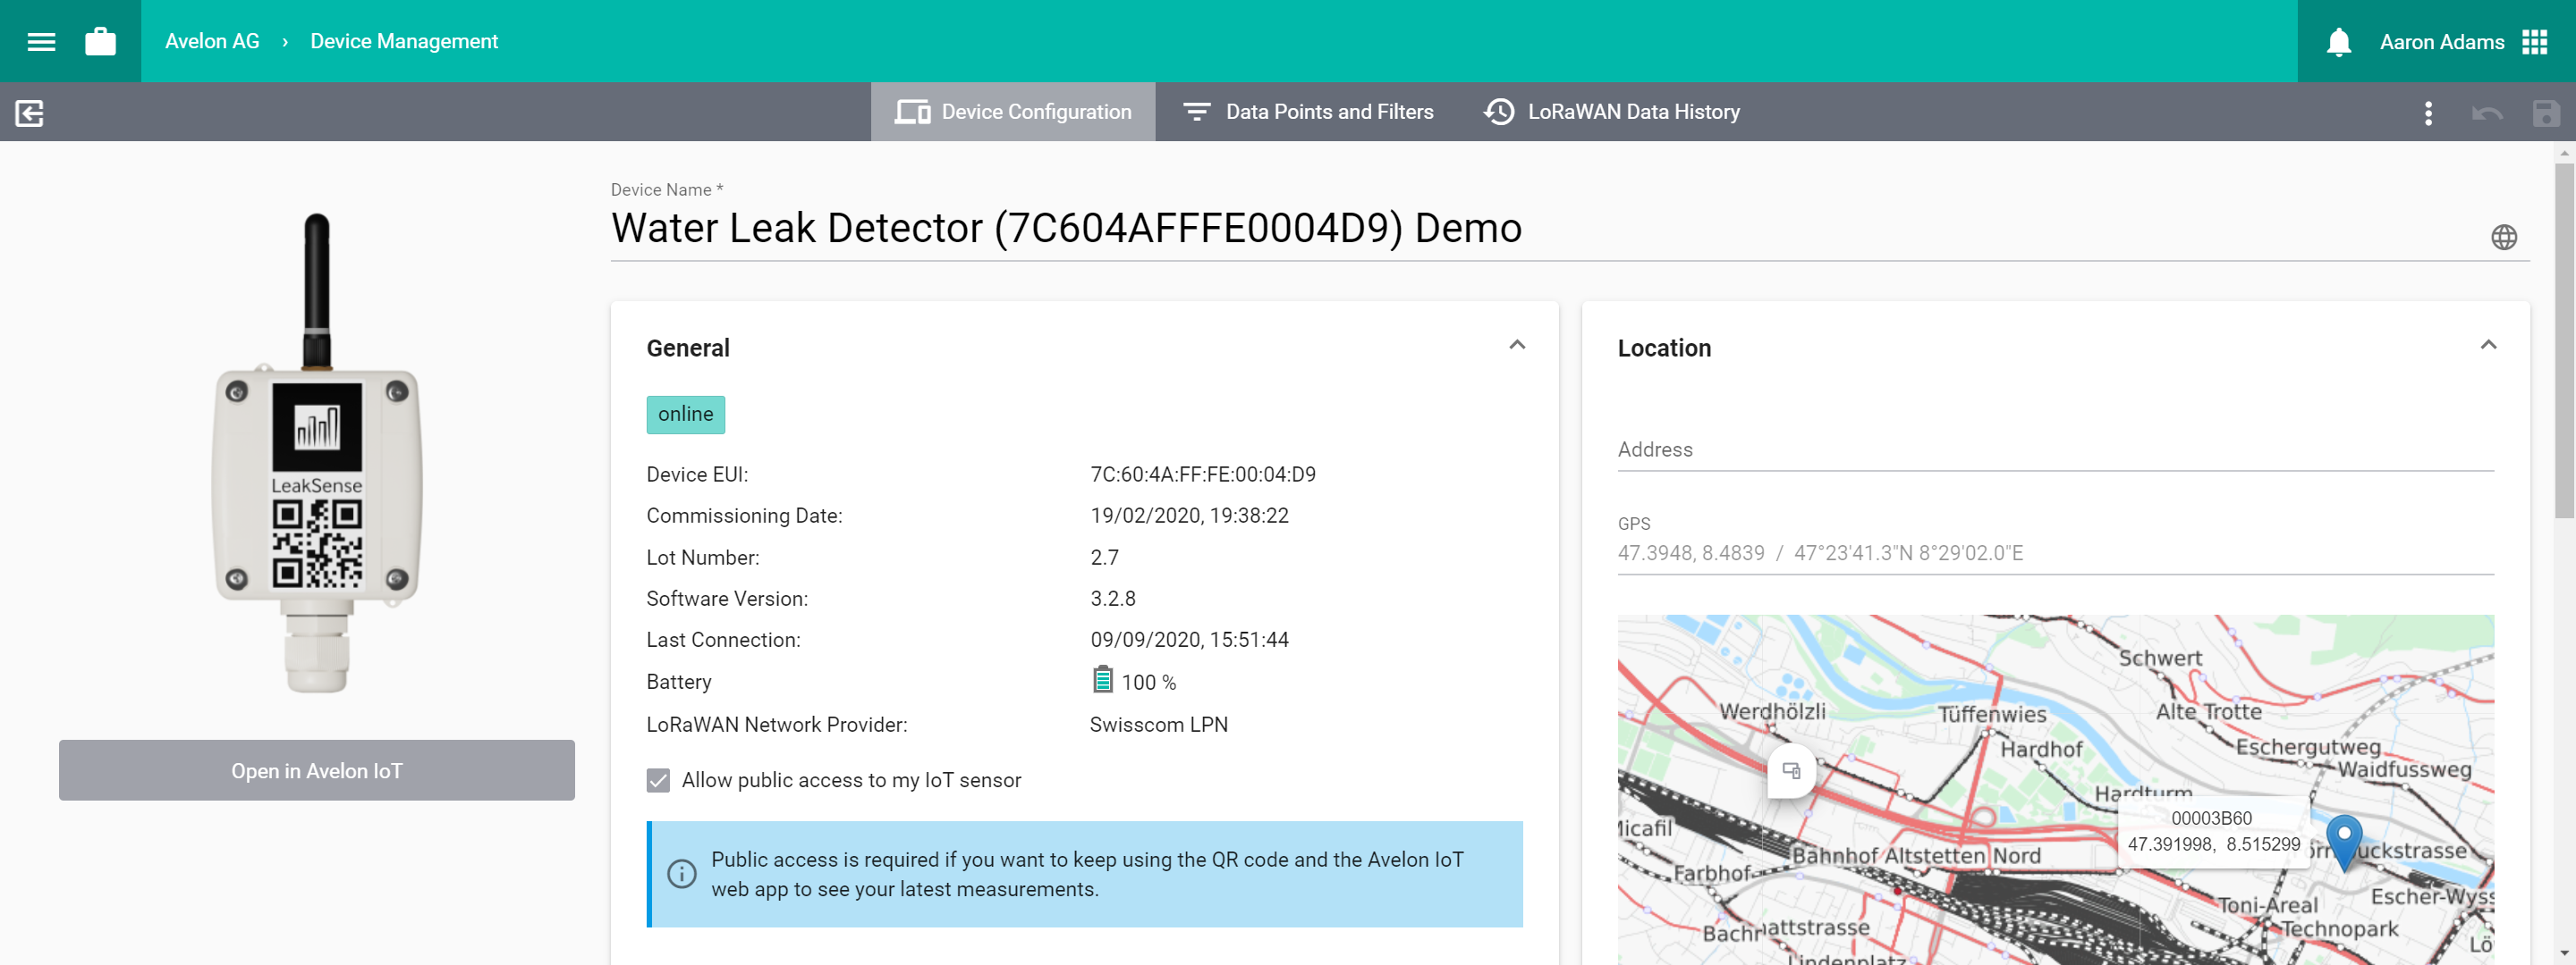Click the info icon in public access notice

682,874
